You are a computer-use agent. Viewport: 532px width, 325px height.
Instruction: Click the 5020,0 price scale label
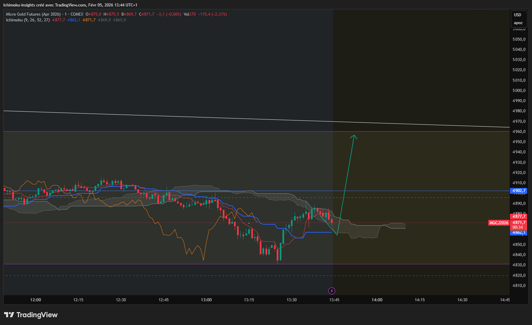[x=519, y=70]
